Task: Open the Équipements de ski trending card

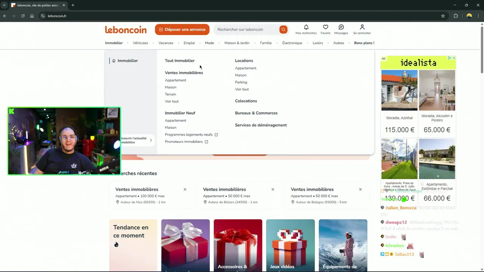Action: [343, 245]
